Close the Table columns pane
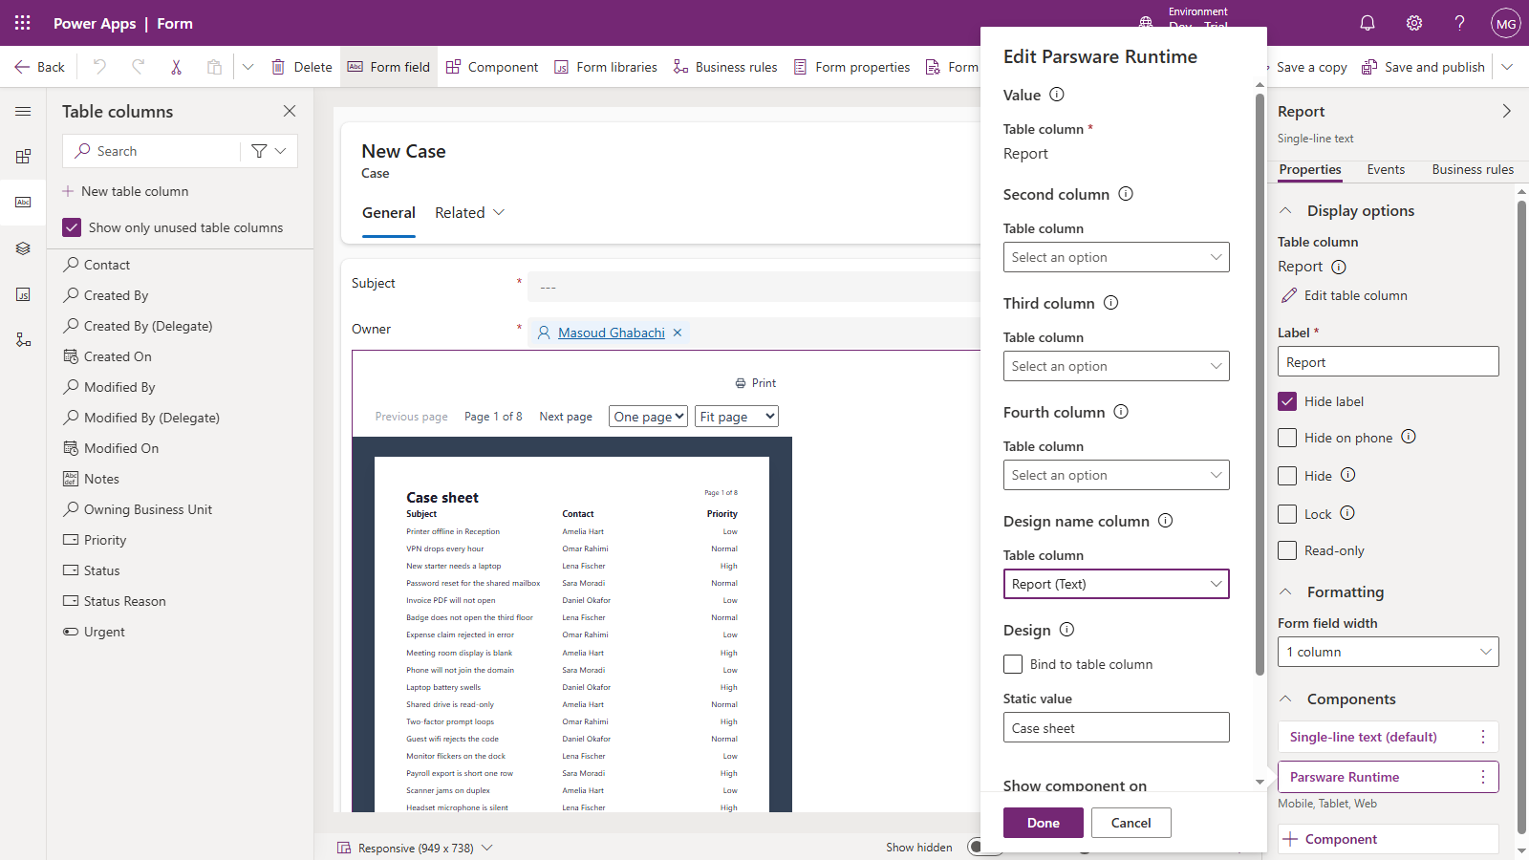1529x860 pixels. [x=290, y=111]
